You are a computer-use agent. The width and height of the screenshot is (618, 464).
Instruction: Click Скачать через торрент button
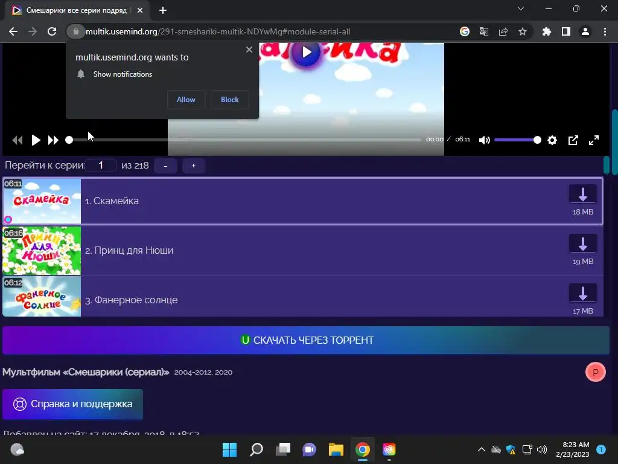(306, 340)
